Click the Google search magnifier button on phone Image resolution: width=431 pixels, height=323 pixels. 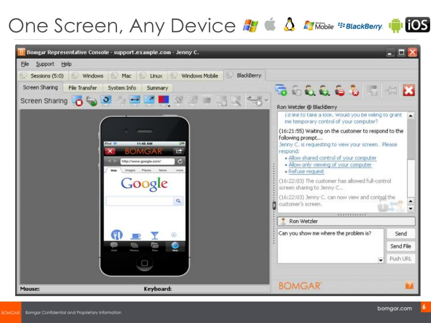(178, 201)
